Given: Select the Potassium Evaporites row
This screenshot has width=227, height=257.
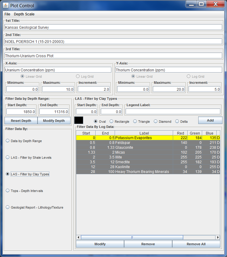Looking at the screenshot, I should pos(148,138).
